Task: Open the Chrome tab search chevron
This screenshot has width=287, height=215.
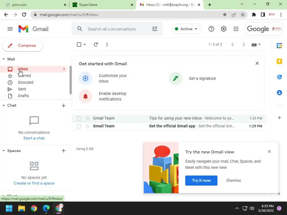Action: (x=242, y=4)
